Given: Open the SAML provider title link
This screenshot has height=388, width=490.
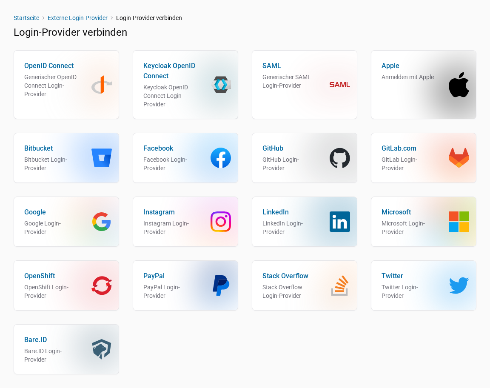Looking at the screenshot, I should (271, 66).
